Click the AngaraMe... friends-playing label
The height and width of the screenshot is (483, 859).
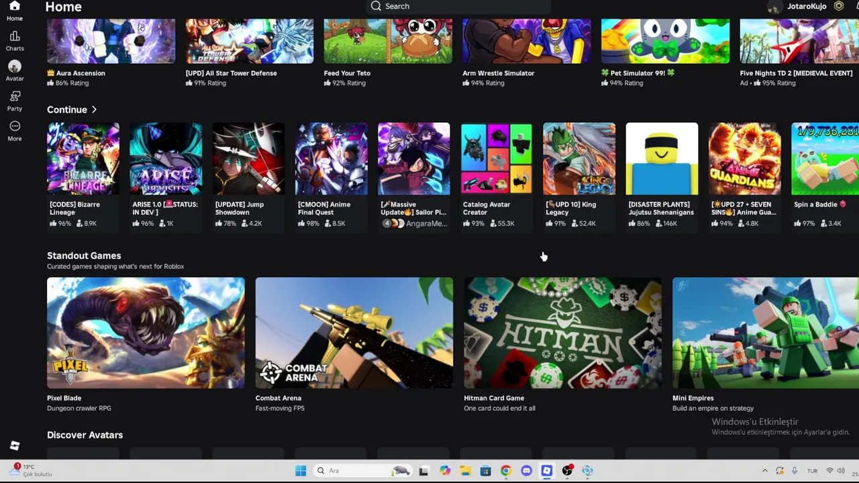pyautogui.click(x=426, y=223)
